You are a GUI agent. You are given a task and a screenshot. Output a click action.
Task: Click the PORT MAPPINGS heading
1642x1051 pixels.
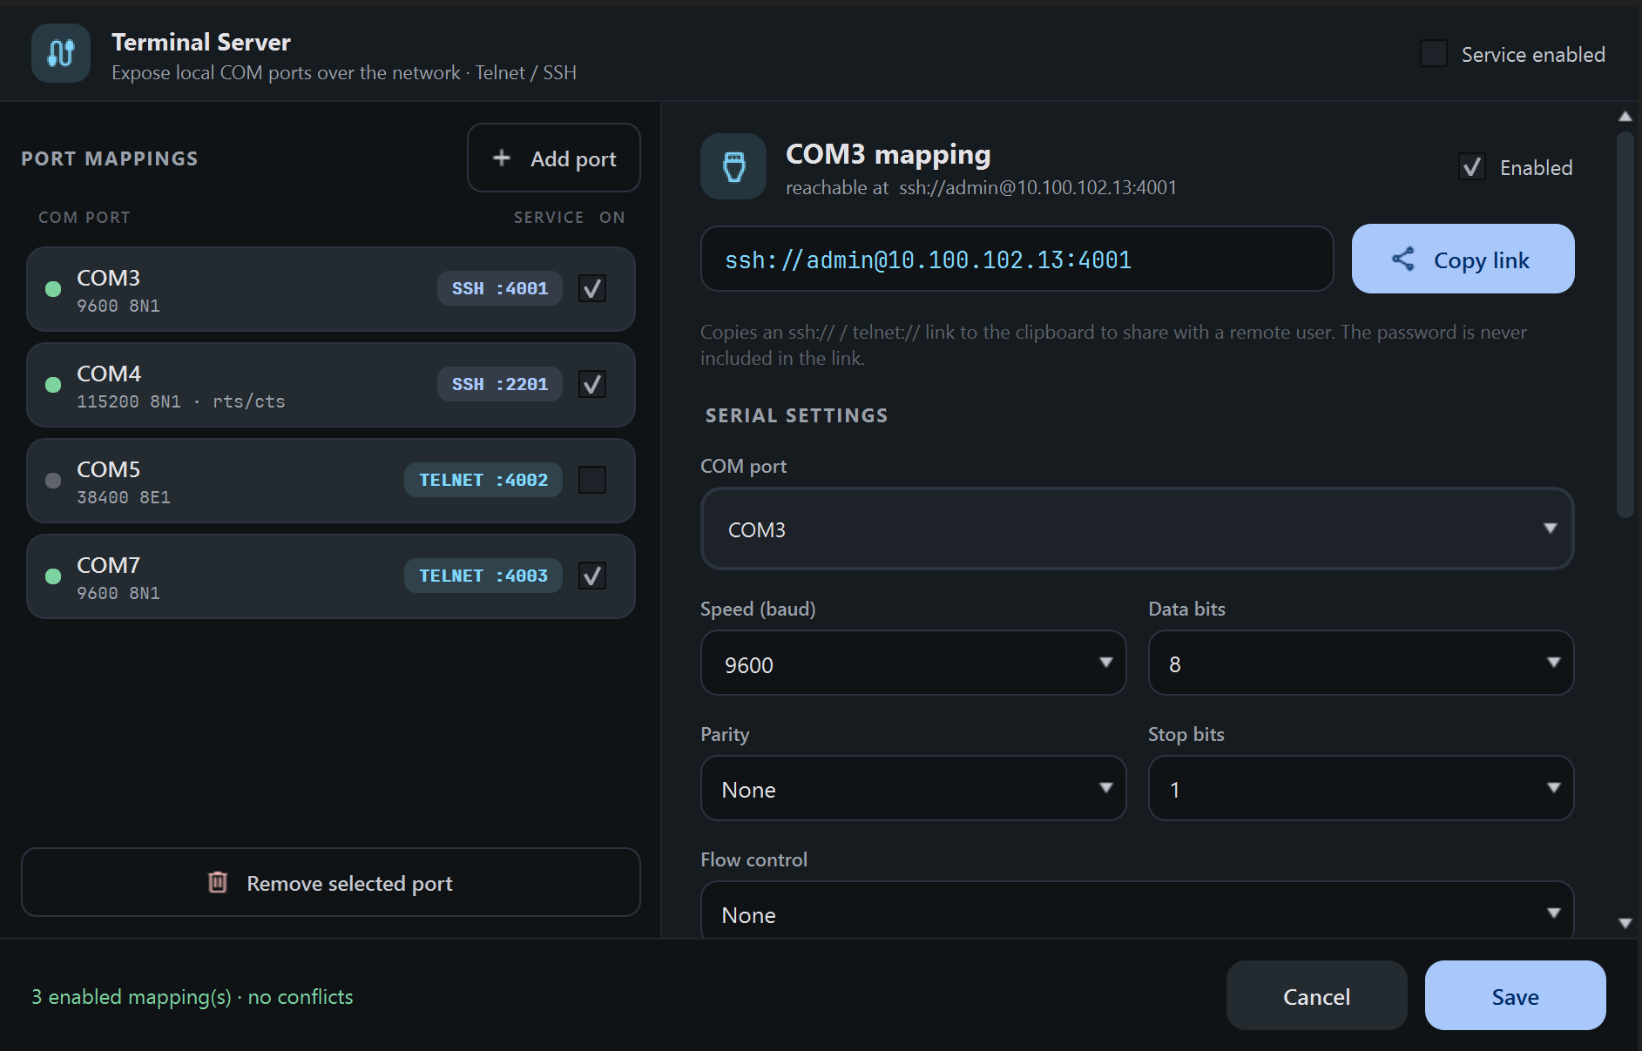(110, 158)
